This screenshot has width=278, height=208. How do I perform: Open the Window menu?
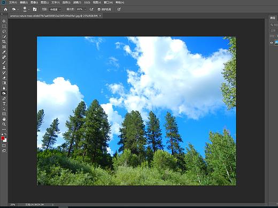[x=109, y=3]
